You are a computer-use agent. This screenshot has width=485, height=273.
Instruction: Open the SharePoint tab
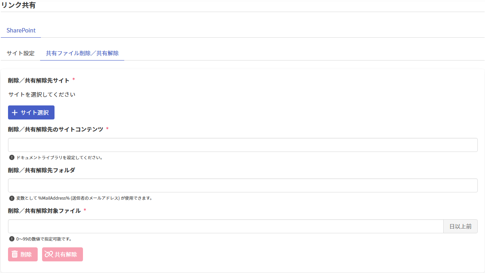pos(21,30)
